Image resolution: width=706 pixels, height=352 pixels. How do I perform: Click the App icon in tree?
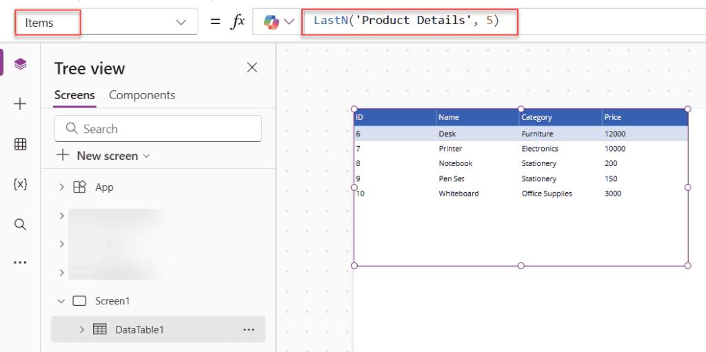tap(79, 187)
